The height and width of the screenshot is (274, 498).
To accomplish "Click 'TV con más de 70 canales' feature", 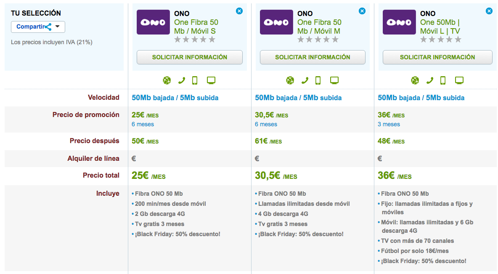I will (x=417, y=241).
